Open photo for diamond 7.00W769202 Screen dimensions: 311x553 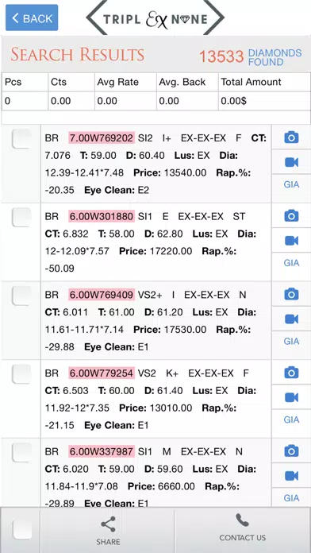coord(291,137)
